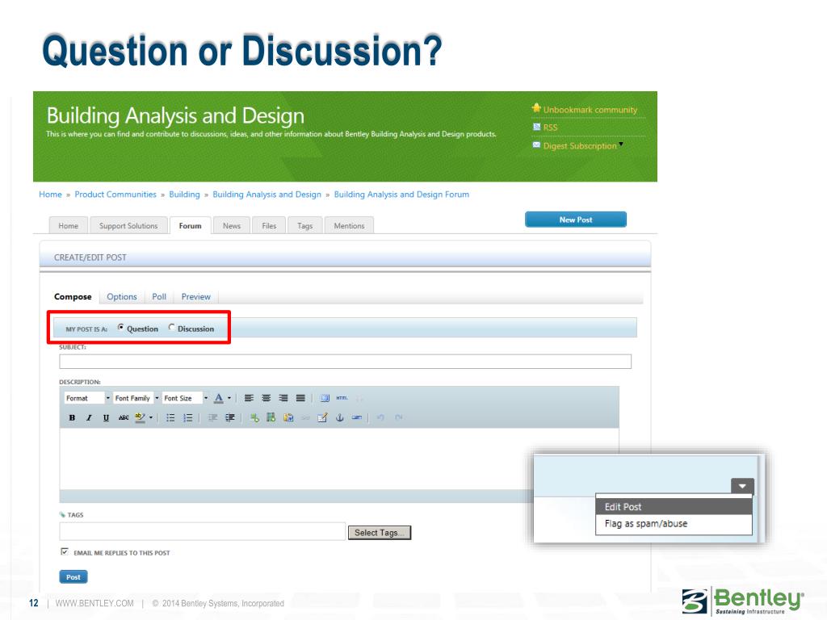Open the Format dropdown
827x620 pixels.
87,398
